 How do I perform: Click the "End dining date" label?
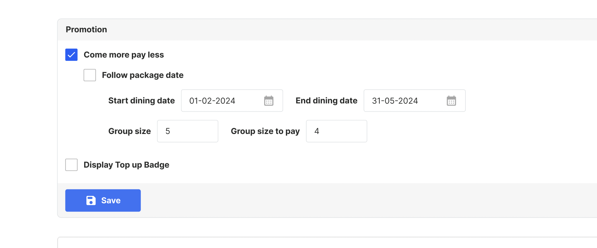click(326, 101)
